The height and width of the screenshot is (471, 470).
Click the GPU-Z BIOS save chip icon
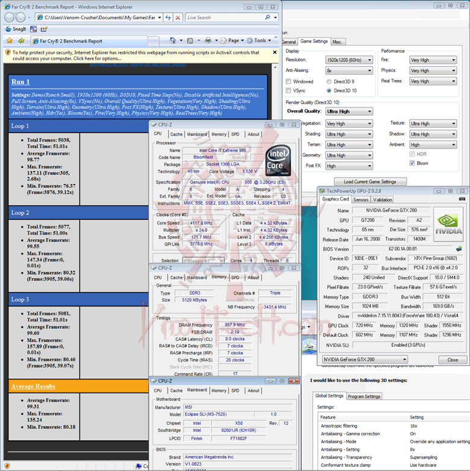(x=459, y=249)
